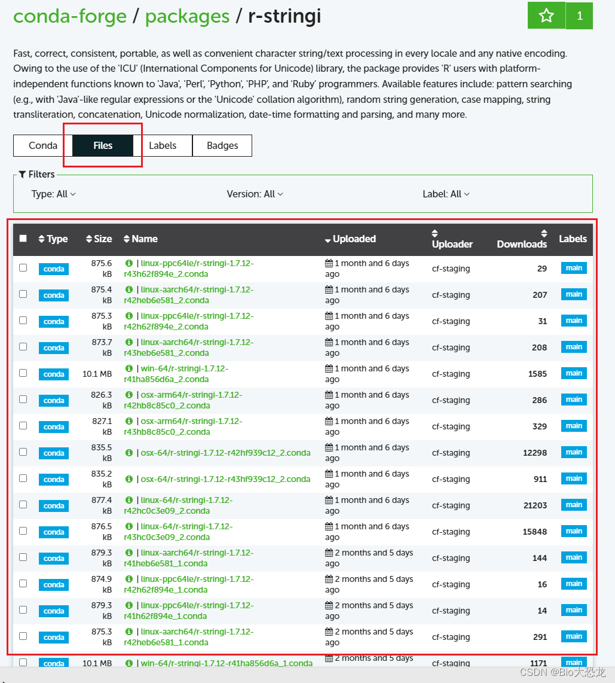This screenshot has width=615, height=683.
Task: Click info icon for linux-64 r43hc0c3e09_2 file
Action: pyautogui.click(x=129, y=526)
